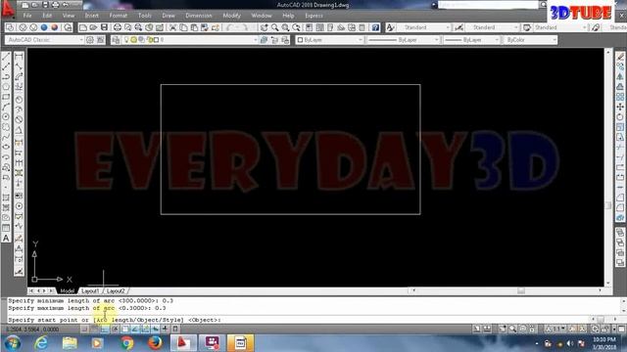The height and width of the screenshot is (352, 627).
Task: Click the drawing area vertical scrollbar
Action: (608, 167)
